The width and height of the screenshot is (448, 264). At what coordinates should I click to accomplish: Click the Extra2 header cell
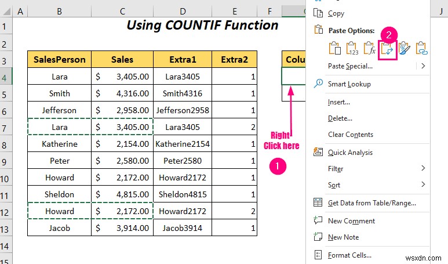pyautogui.click(x=235, y=59)
